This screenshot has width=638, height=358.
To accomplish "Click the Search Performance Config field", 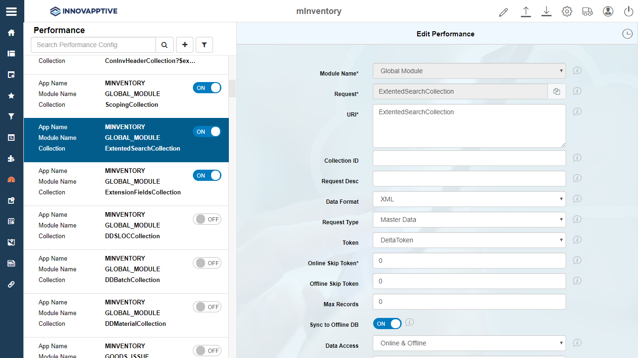I will [x=93, y=45].
